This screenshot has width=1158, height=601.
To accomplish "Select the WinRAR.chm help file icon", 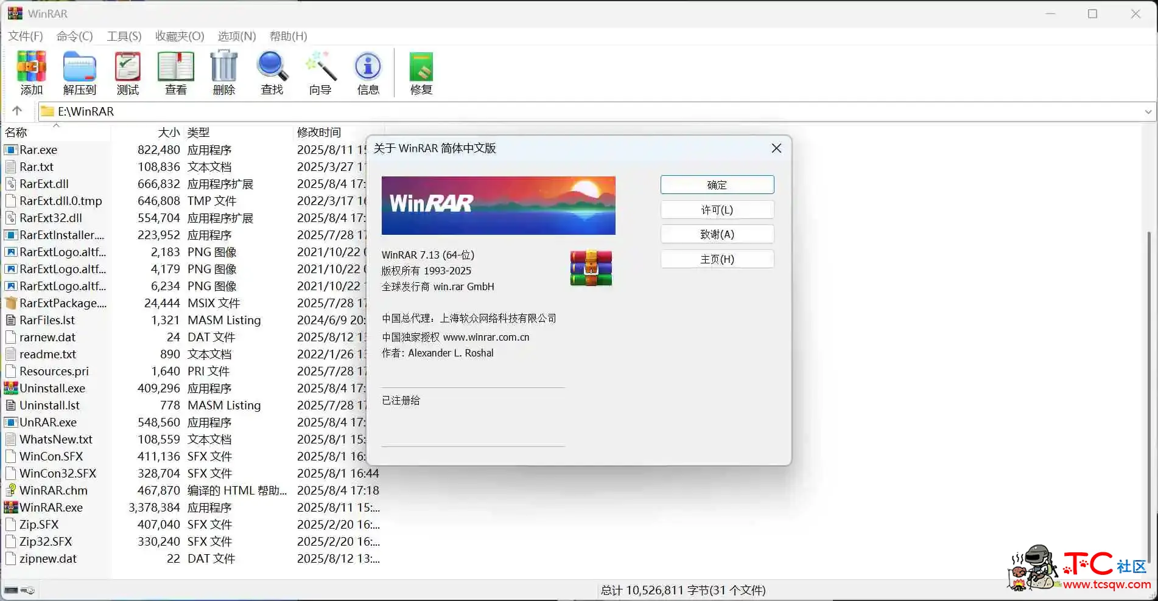I will click(x=10, y=490).
